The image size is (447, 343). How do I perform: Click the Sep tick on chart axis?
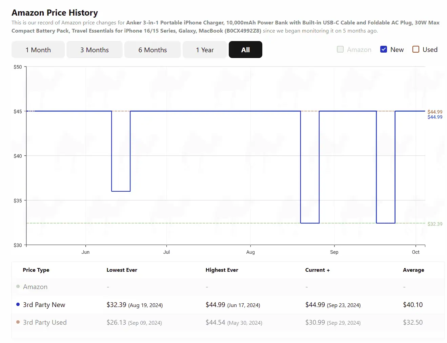point(334,252)
